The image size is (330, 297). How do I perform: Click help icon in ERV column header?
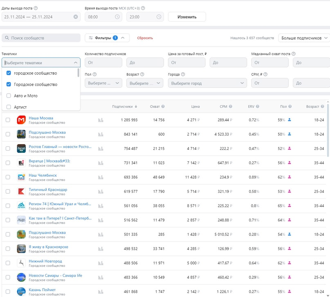click(258, 107)
